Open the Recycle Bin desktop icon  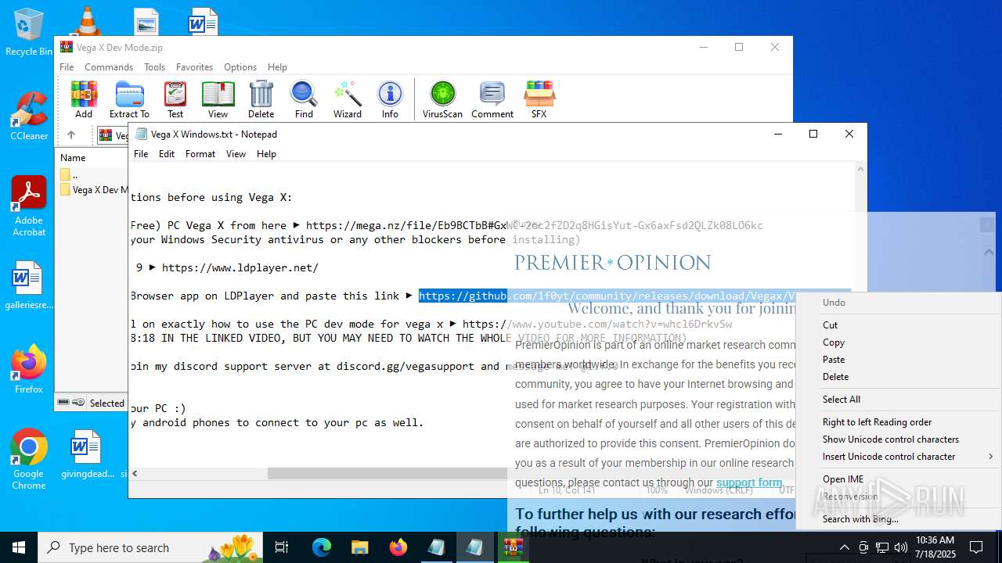(x=29, y=33)
